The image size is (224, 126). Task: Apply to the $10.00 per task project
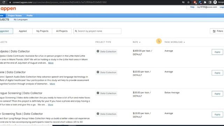tap(217, 73)
